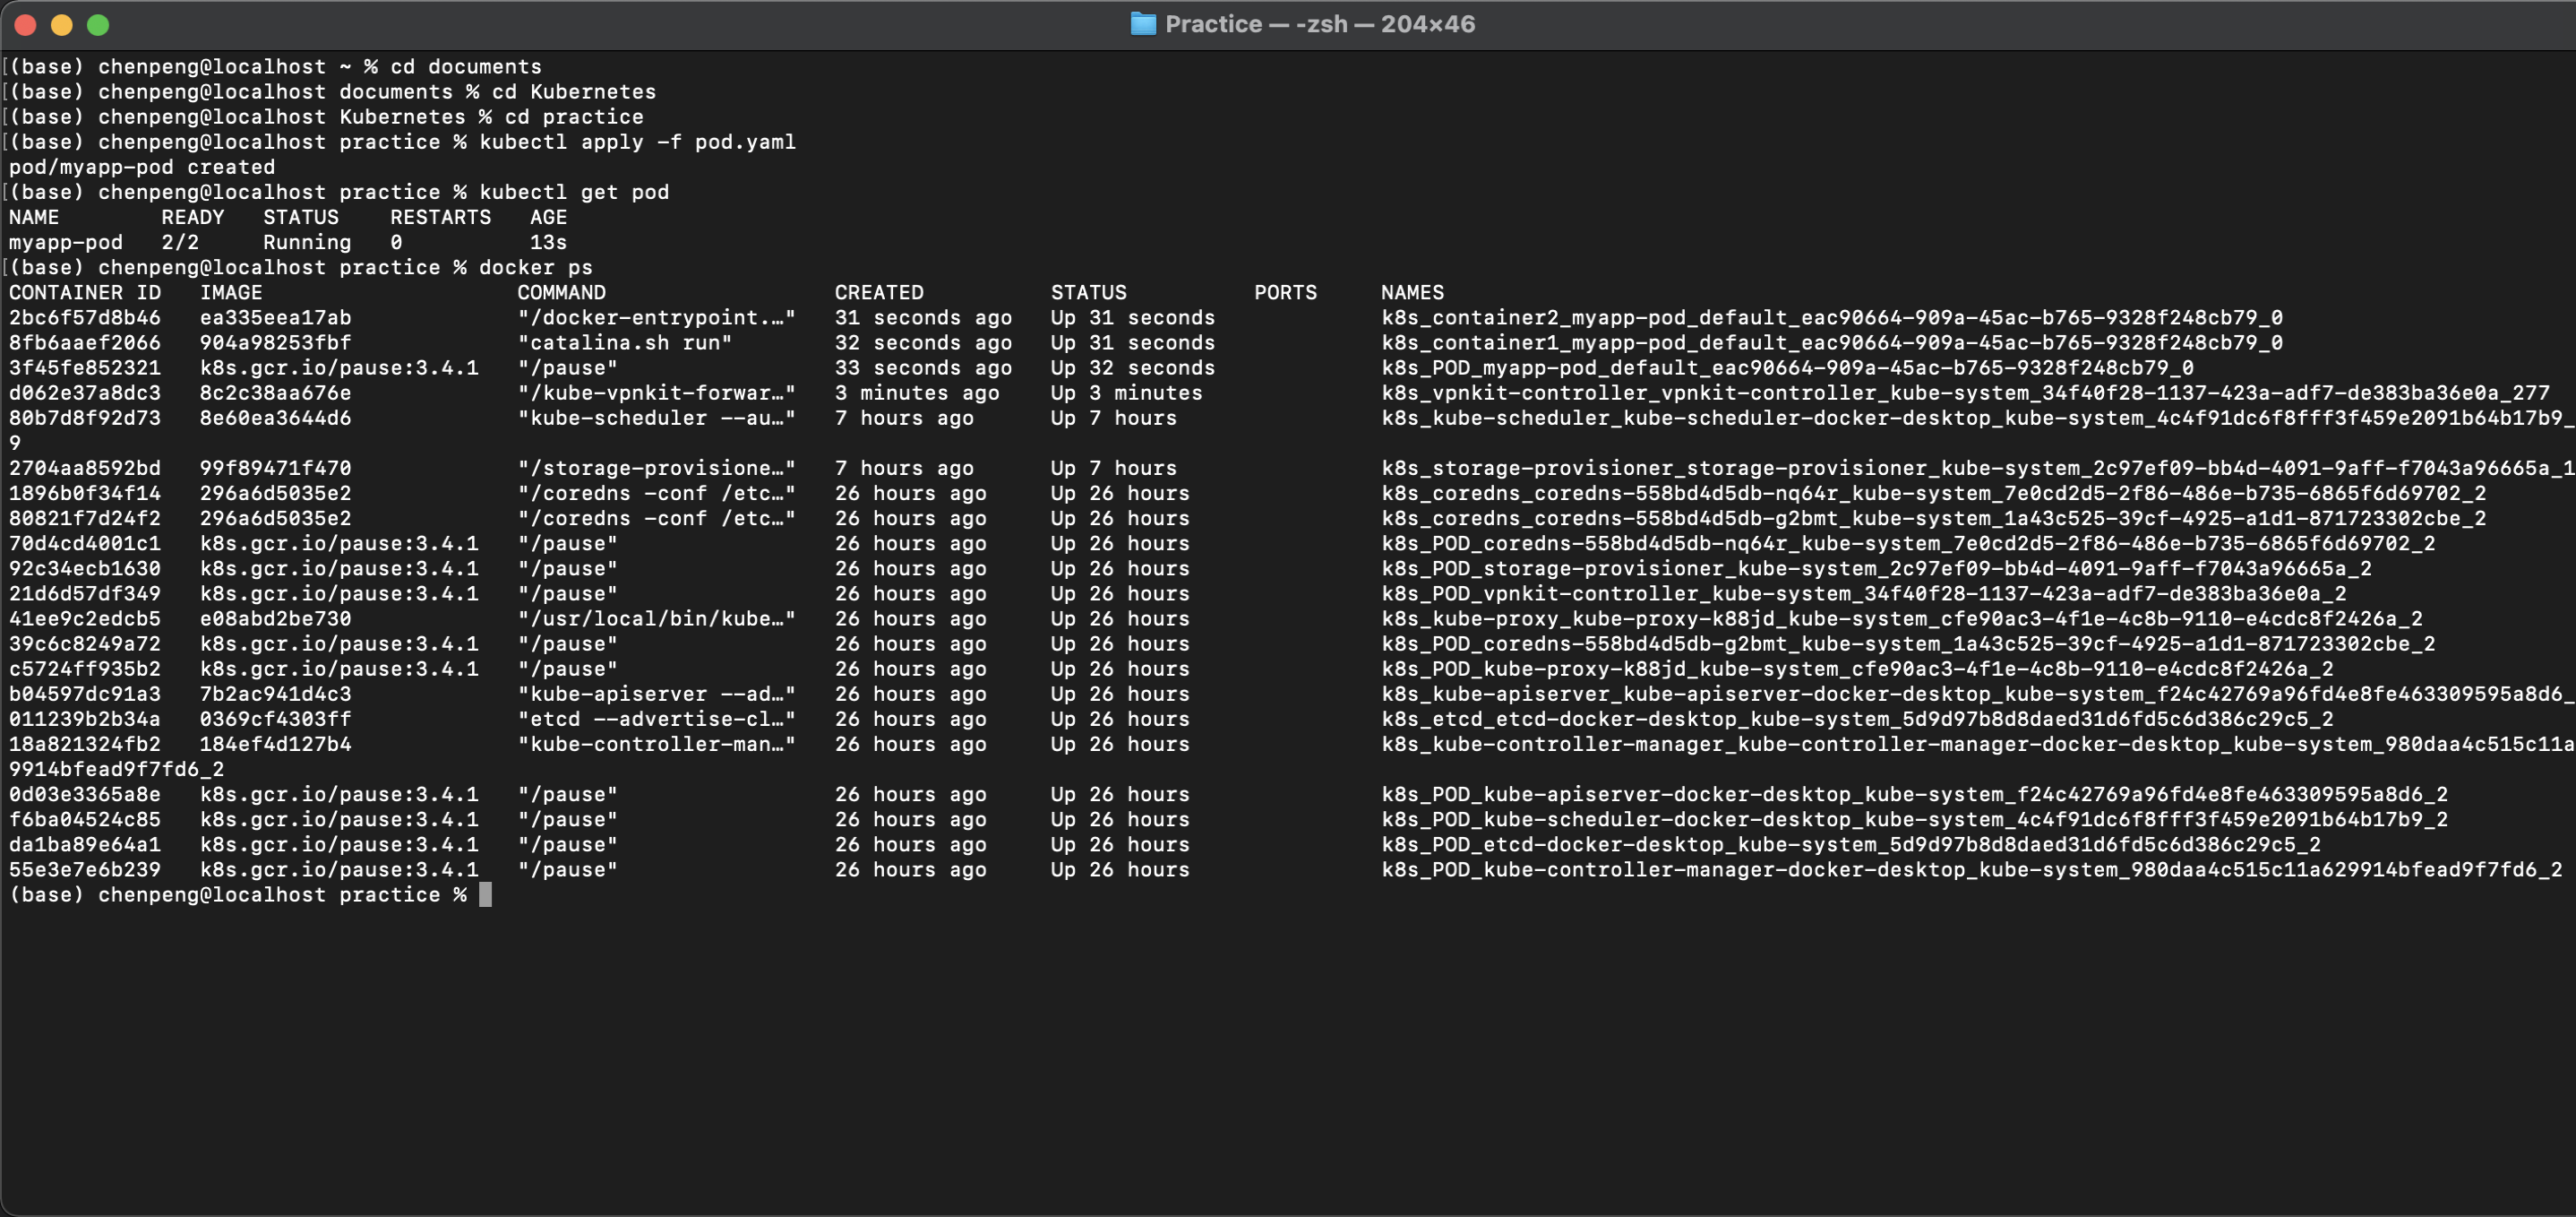Image resolution: width=2576 pixels, height=1217 pixels.
Task: Click the 'cd Kubernetes' command text
Action: tap(574, 92)
